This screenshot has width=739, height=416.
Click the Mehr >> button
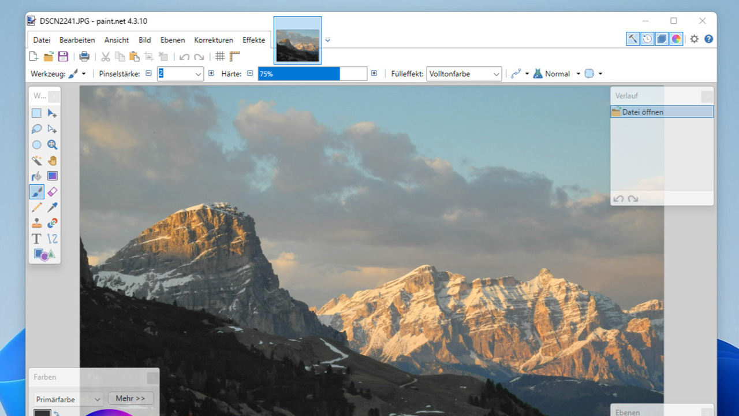pos(130,398)
